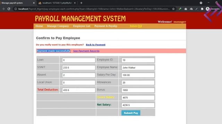222x124 pixels.
Task: Bookmark this page with the star icon
Action: pos(173,9)
